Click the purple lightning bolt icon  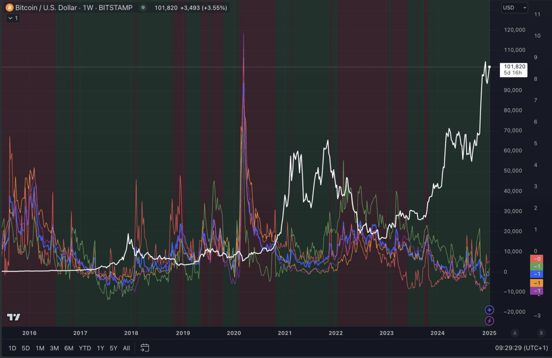[x=489, y=321]
